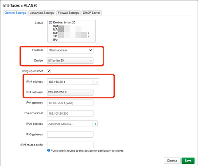This screenshot has height=166, width=198.
Task: Click the IPv6 routed prefix input field
Action: tap(70, 145)
